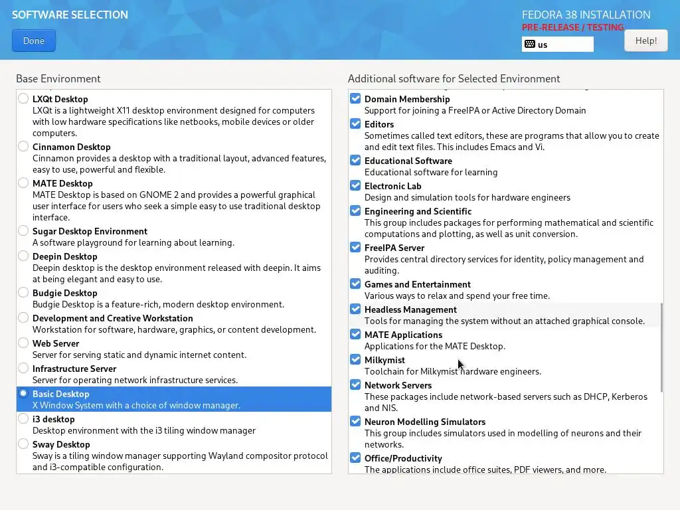
Task: Toggle Electronic Lab checkbox
Action: (x=355, y=185)
